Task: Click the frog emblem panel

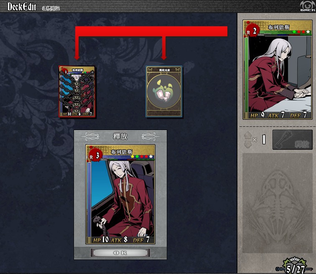Action: [x=278, y=203]
